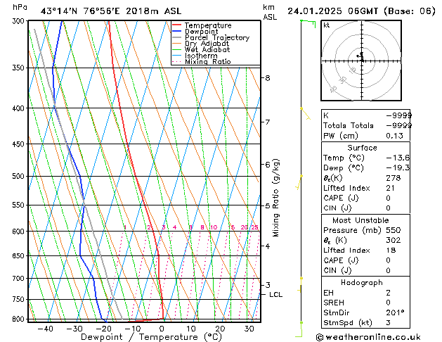Image resolution: width=442 pixels, height=342 pixels.
Task: Select the Temperature legend label
Action: (x=208, y=25)
